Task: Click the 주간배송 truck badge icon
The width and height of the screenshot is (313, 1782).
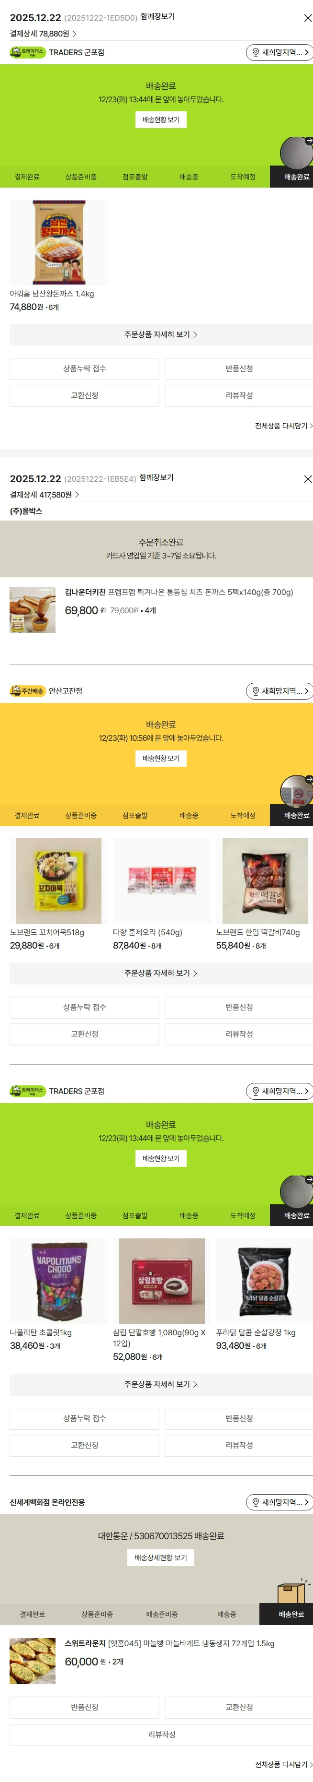Action: (28, 691)
